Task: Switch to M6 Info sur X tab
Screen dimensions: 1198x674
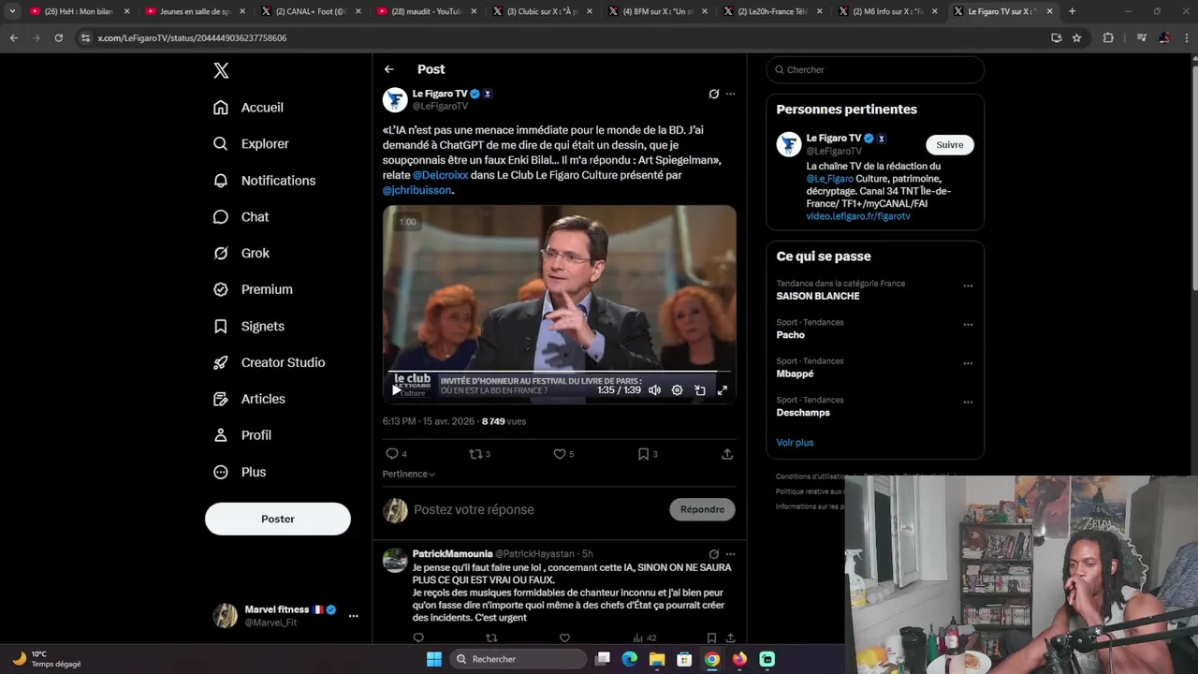Action: [x=887, y=11]
